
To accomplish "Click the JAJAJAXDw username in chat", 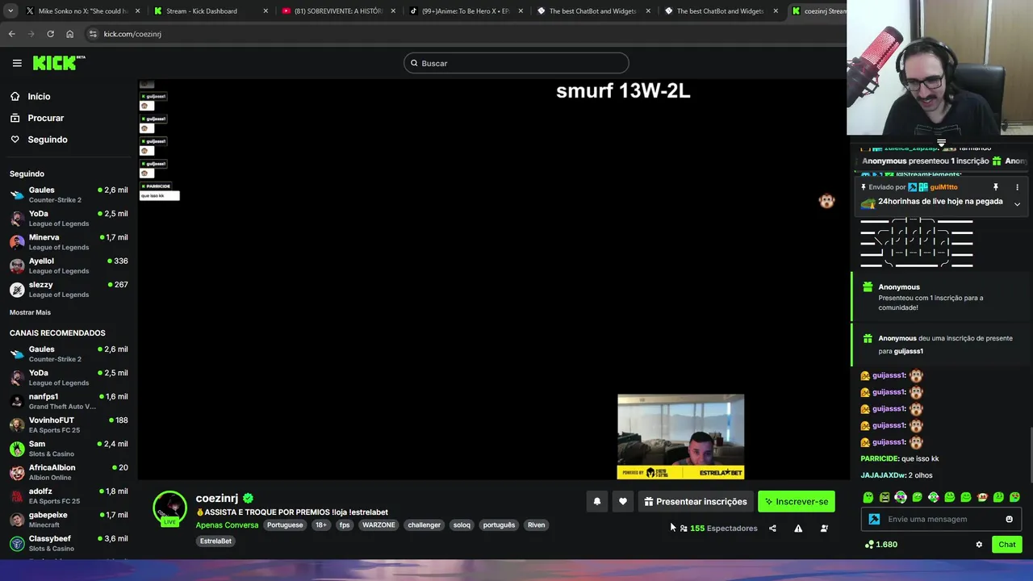I will click(883, 475).
